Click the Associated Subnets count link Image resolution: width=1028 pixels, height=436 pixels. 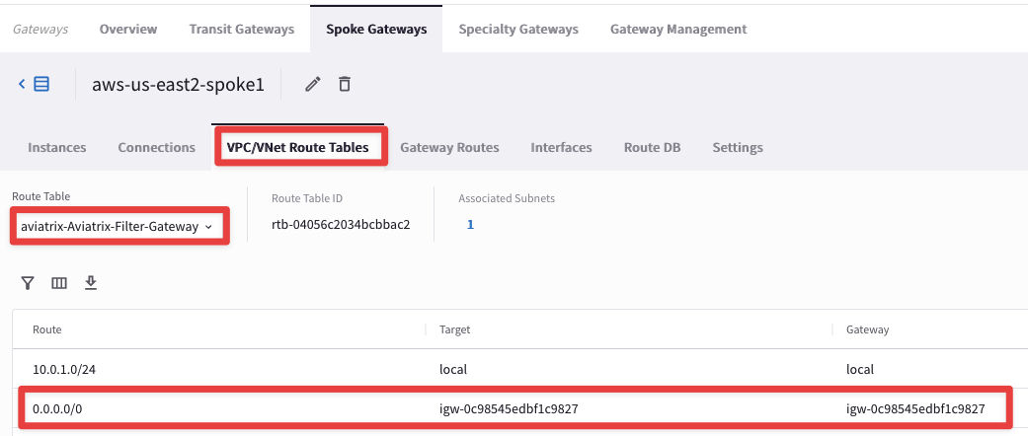[x=471, y=225]
